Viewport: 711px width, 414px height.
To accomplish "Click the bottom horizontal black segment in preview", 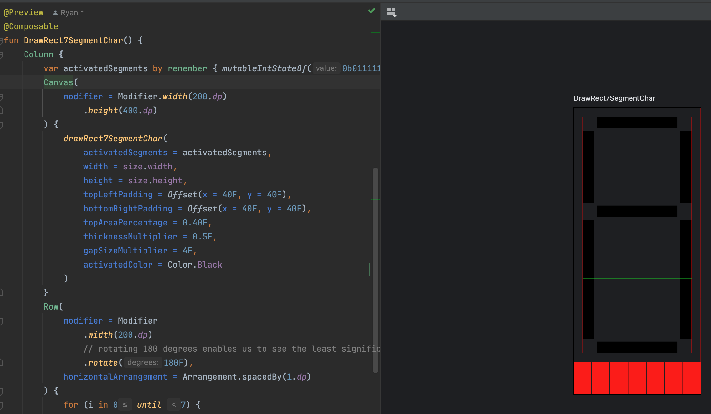I will tap(637, 347).
